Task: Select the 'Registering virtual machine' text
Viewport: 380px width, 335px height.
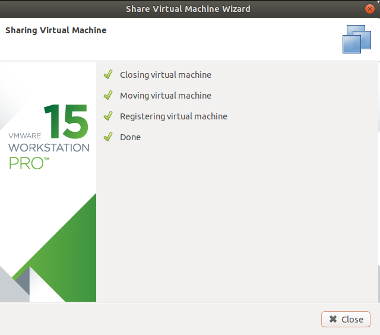Action: click(173, 116)
